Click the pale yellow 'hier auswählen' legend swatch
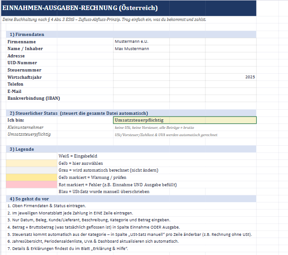The width and height of the screenshot is (288, 255). (31, 163)
